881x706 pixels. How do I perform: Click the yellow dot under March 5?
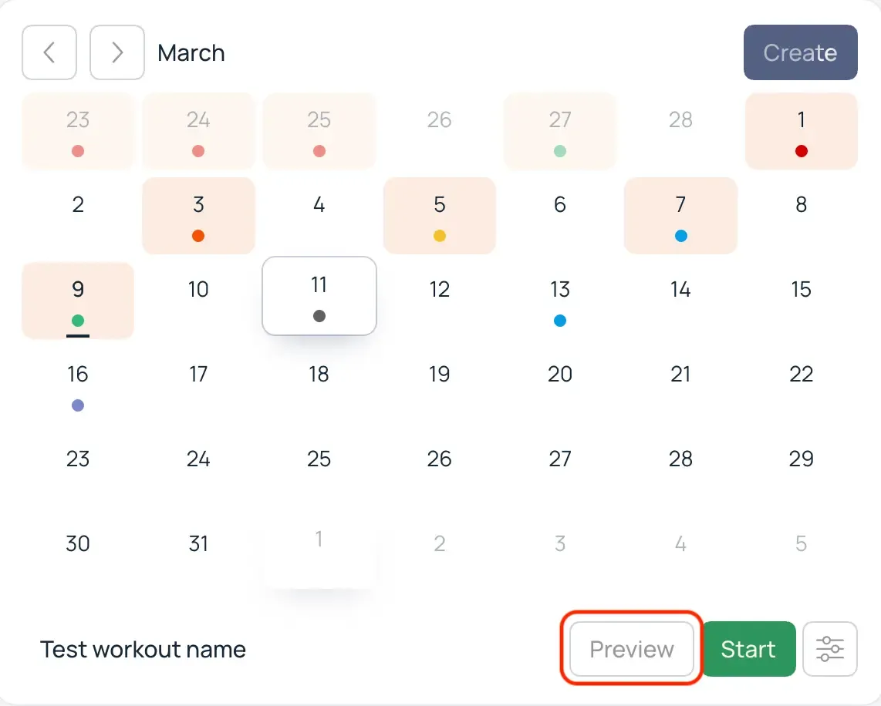click(439, 236)
